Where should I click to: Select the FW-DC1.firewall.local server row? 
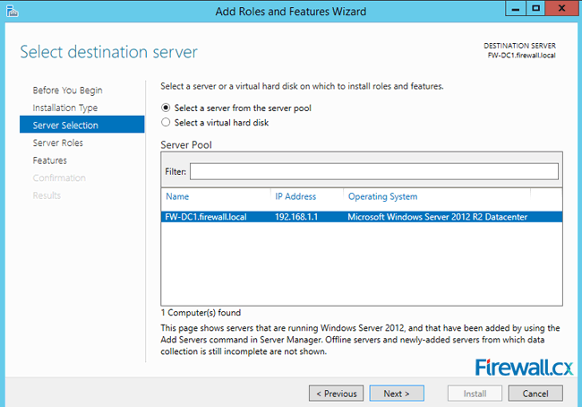point(362,217)
